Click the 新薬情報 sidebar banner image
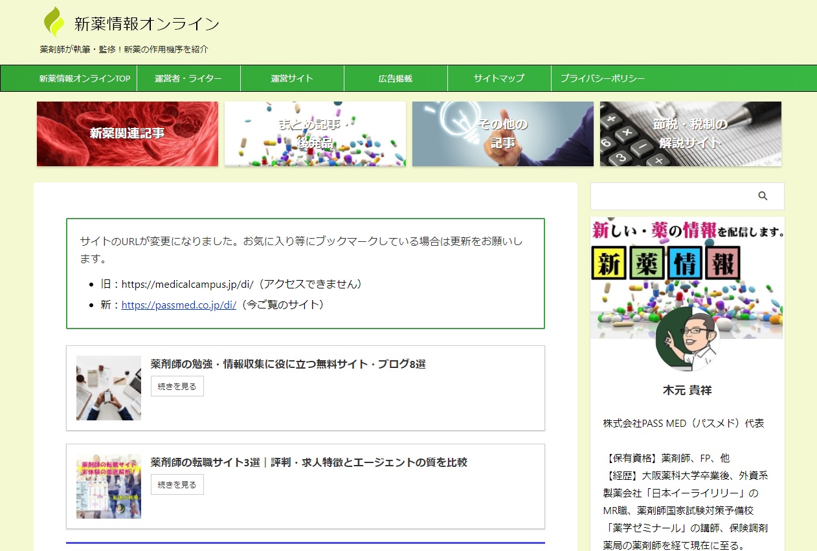The width and height of the screenshot is (817, 551). [x=687, y=278]
